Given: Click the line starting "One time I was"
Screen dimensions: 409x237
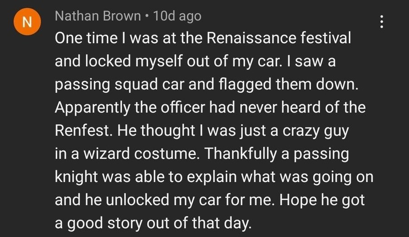Looking at the screenshot, I should [x=203, y=38].
